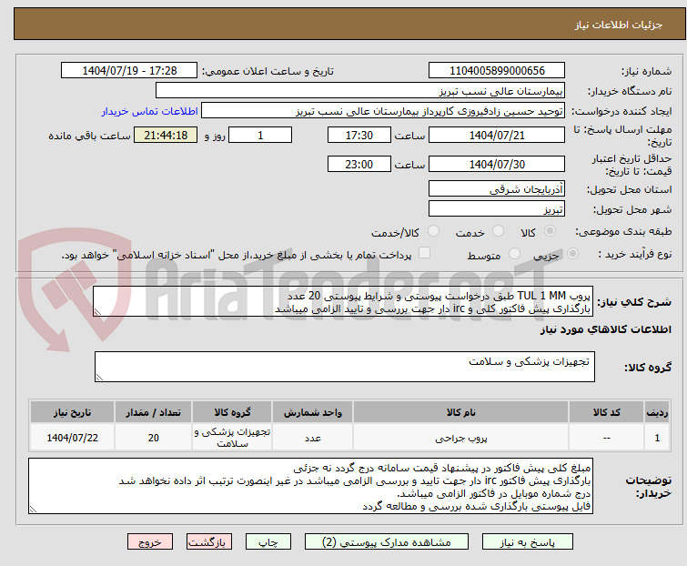Select the کالا radio button
Viewport: 687px width, 566px height.
click(x=550, y=231)
